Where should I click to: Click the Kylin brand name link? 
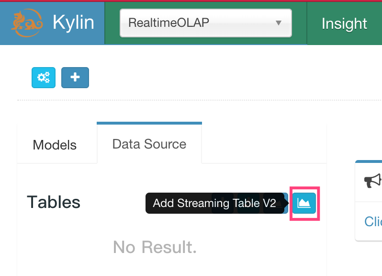pos(73,23)
